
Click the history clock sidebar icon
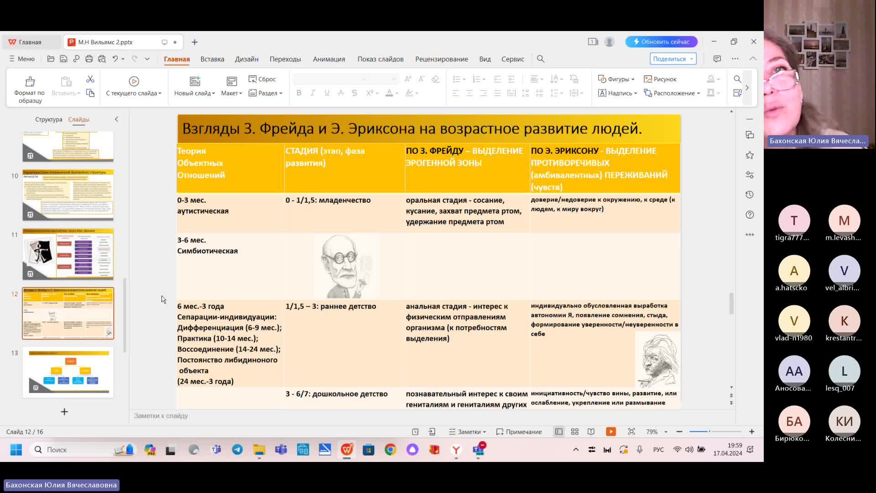click(750, 195)
